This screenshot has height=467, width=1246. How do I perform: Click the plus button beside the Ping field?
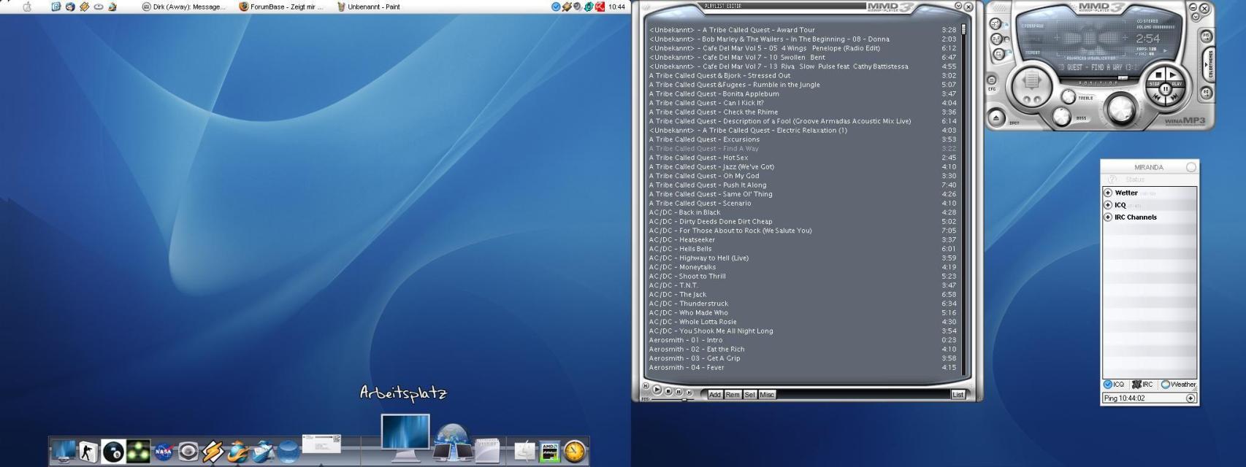[x=1190, y=398]
